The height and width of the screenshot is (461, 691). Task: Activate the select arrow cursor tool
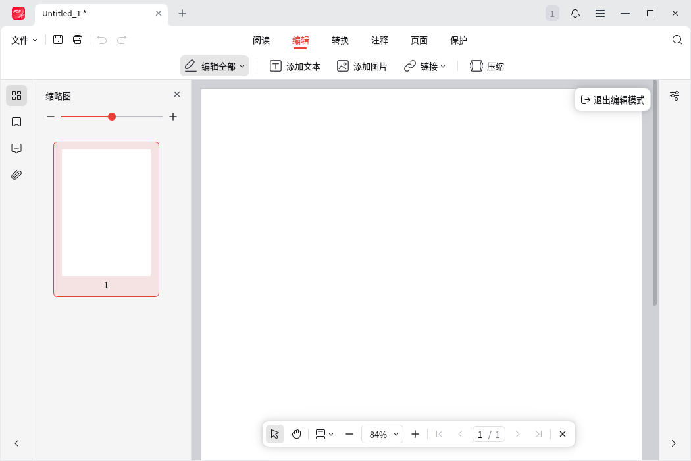(275, 434)
